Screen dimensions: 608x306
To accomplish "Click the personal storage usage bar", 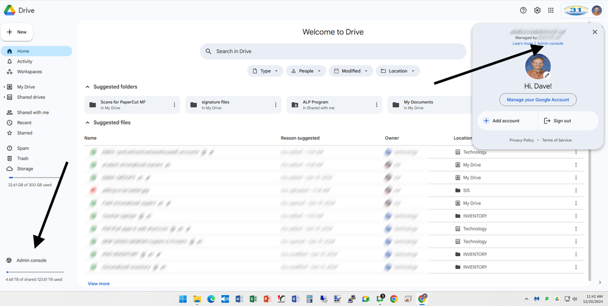I will click(35, 177).
